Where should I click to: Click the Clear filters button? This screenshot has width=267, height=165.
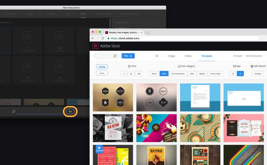tap(102, 73)
